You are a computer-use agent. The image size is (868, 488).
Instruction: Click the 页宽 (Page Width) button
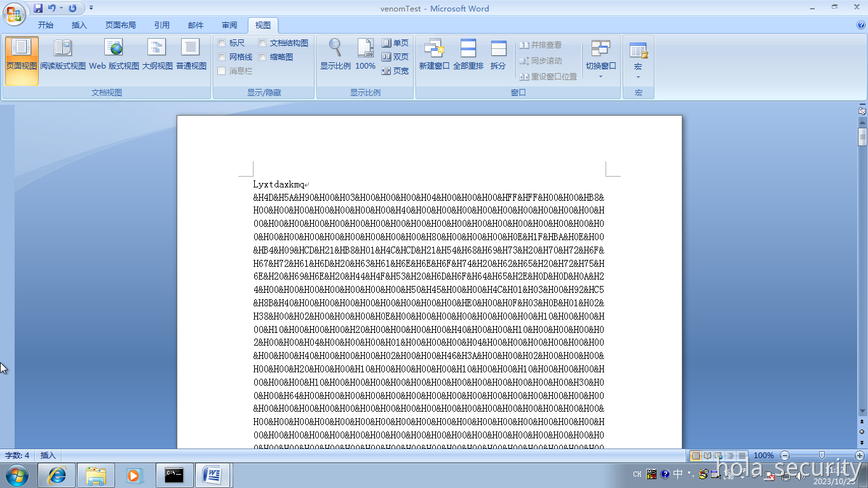point(397,71)
